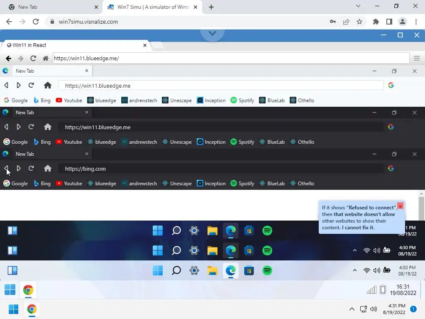Click the Chrome reload page icon
Screen dimensions: 425x319
tap(36, 22)
